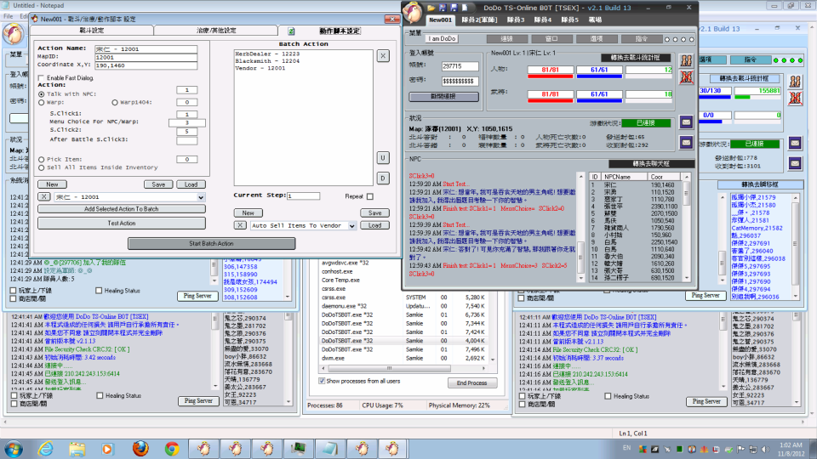Image resolution: width=817 pixels, height=459 pixels.
Task: Click the envelope icon next to connected status in right window
Action: coord(795,143)
